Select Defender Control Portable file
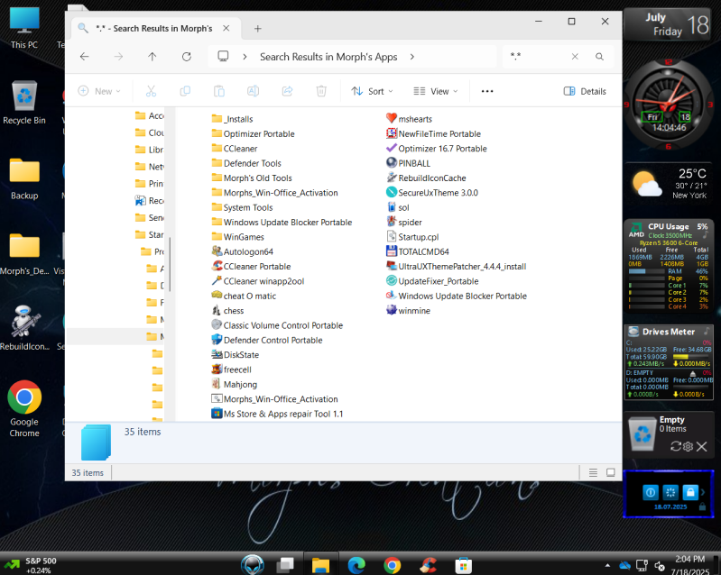Viewport: 721px width, 575px height. pyautogui.click(x=267, y=340)
